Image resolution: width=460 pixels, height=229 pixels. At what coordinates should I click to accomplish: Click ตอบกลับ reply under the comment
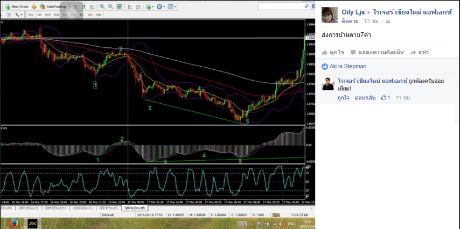[365, 98]
